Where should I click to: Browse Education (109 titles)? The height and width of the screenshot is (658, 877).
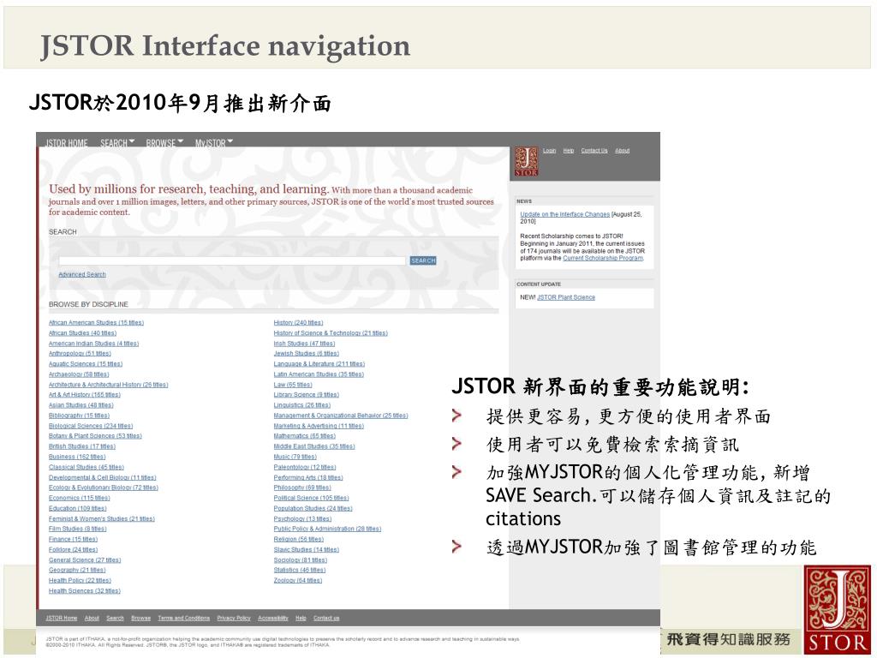(78, 508)
